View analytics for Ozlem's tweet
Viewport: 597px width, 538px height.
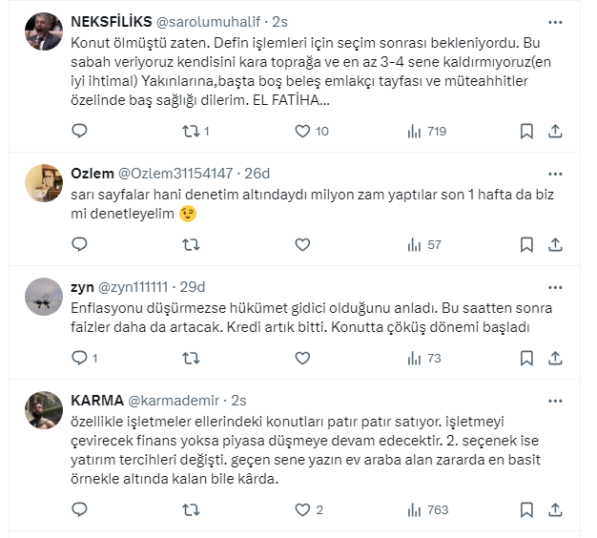[425, 245]
